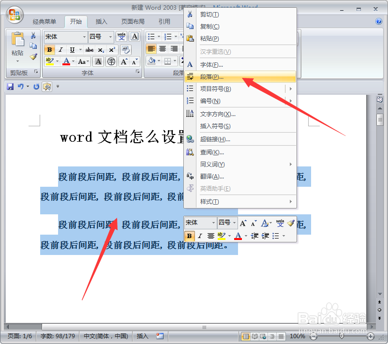Open mini toolbar 宋体 font dropdown
The image size is (388, 344).
213,223
